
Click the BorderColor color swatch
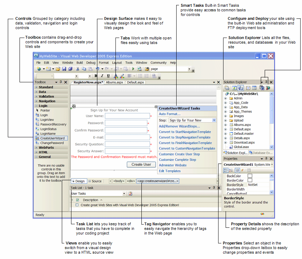coord(250,180)
